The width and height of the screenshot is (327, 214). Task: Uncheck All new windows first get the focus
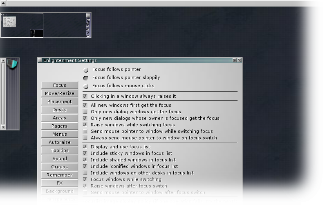click(x=85, y=105)
